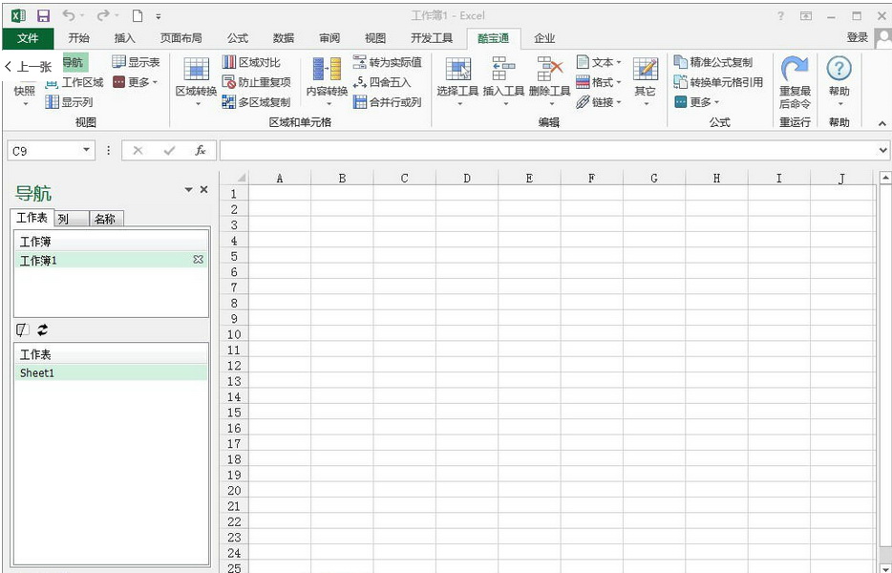Open the 导航 pane options arrow
The width and height of the screenshot is (892, 573).
(x=189, y=189)
